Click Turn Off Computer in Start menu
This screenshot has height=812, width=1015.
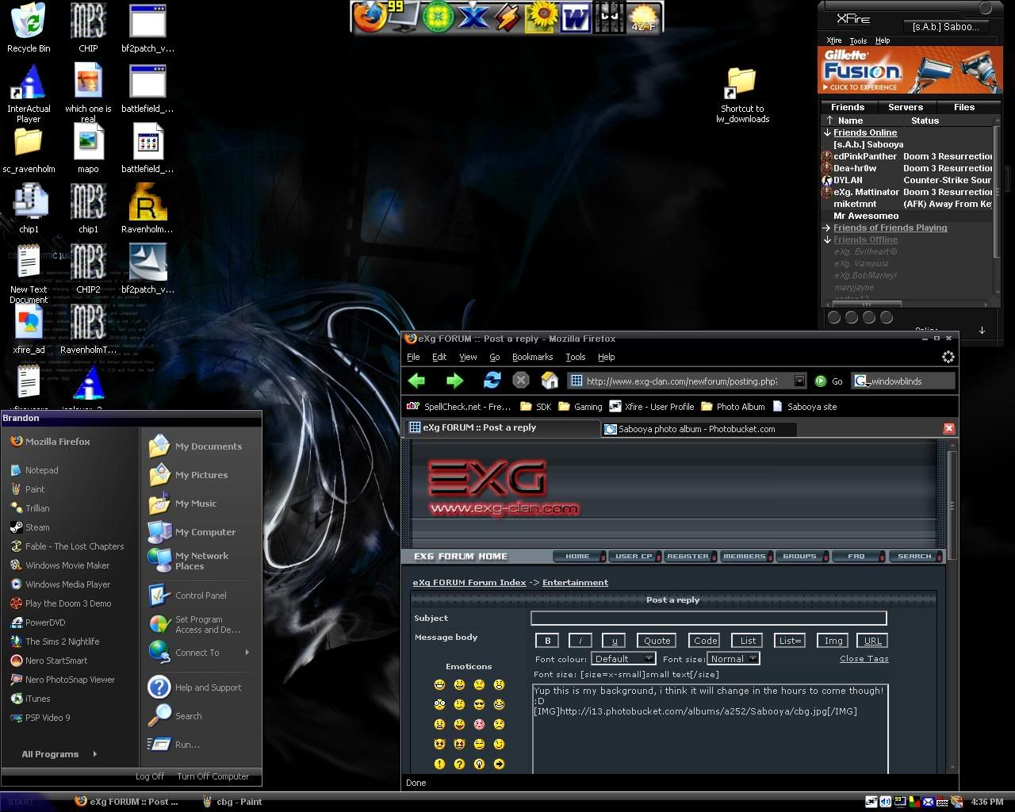click(x=213, y=776)
